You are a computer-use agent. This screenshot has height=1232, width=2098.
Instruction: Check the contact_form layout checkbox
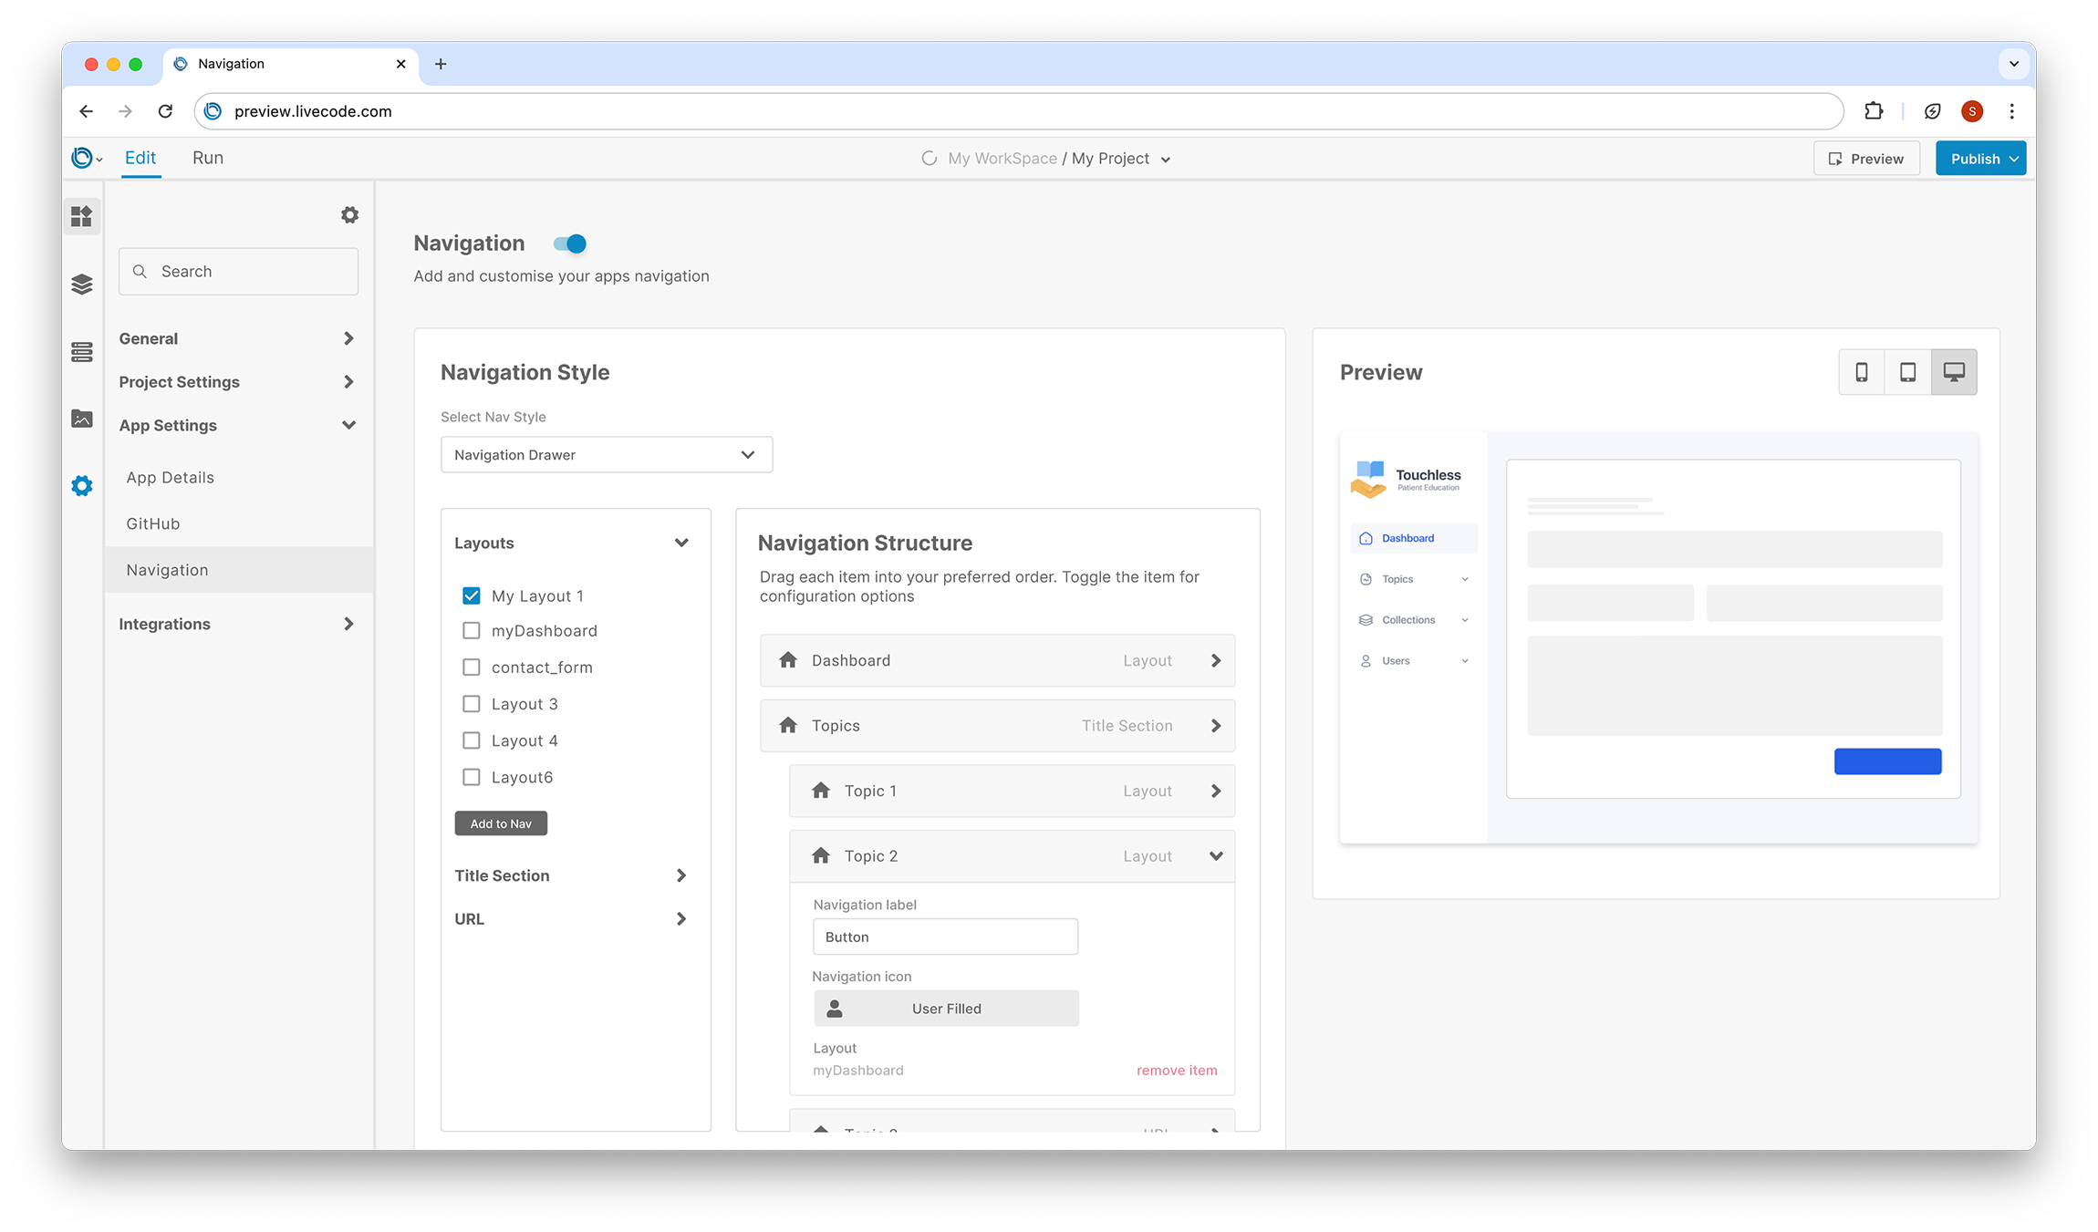click(472, 668)
